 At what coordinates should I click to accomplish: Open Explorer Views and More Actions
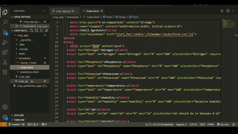(45, 11)
